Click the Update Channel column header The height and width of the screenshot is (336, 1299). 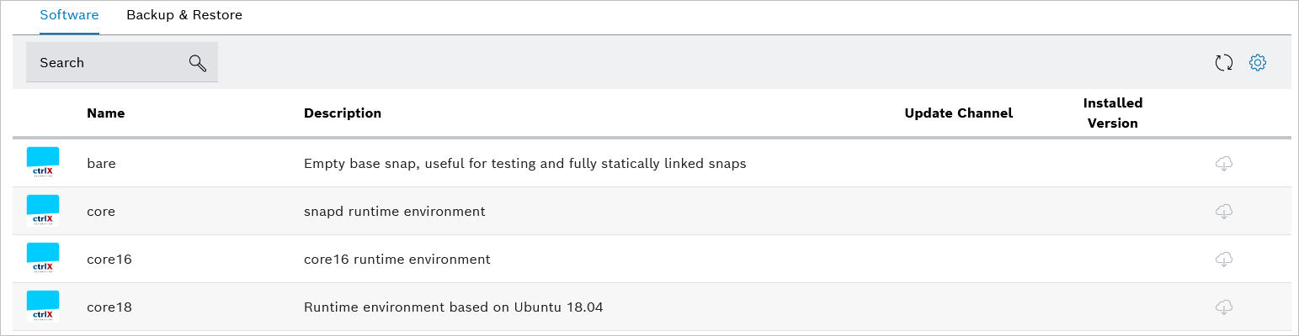(958, 113)
